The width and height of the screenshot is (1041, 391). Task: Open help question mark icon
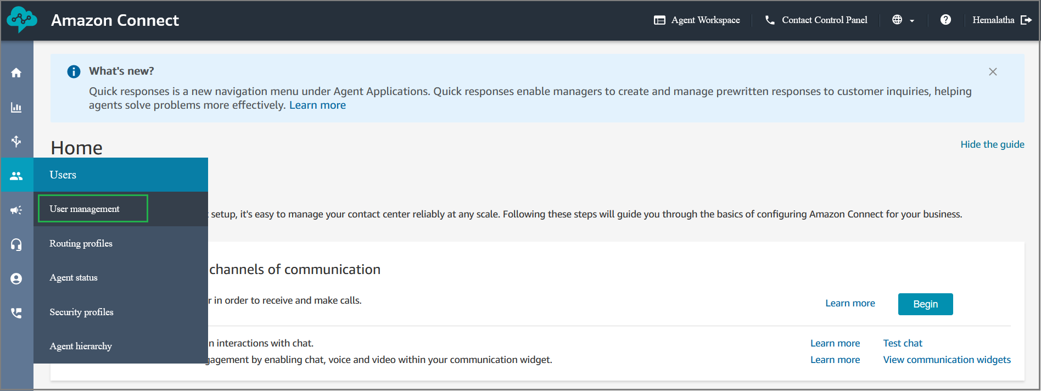click(x=945, y=20)
